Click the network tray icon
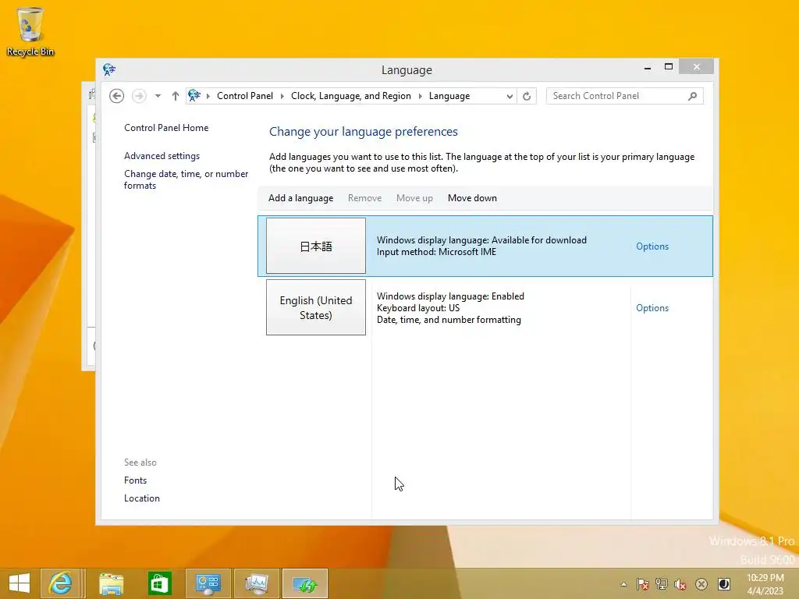Screen dimensions: 799x599 tap(662, 584)
